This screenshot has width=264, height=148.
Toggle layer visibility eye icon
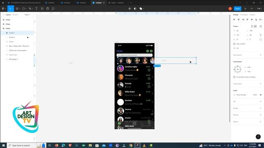pyautogui.click(x=261, y=95)
